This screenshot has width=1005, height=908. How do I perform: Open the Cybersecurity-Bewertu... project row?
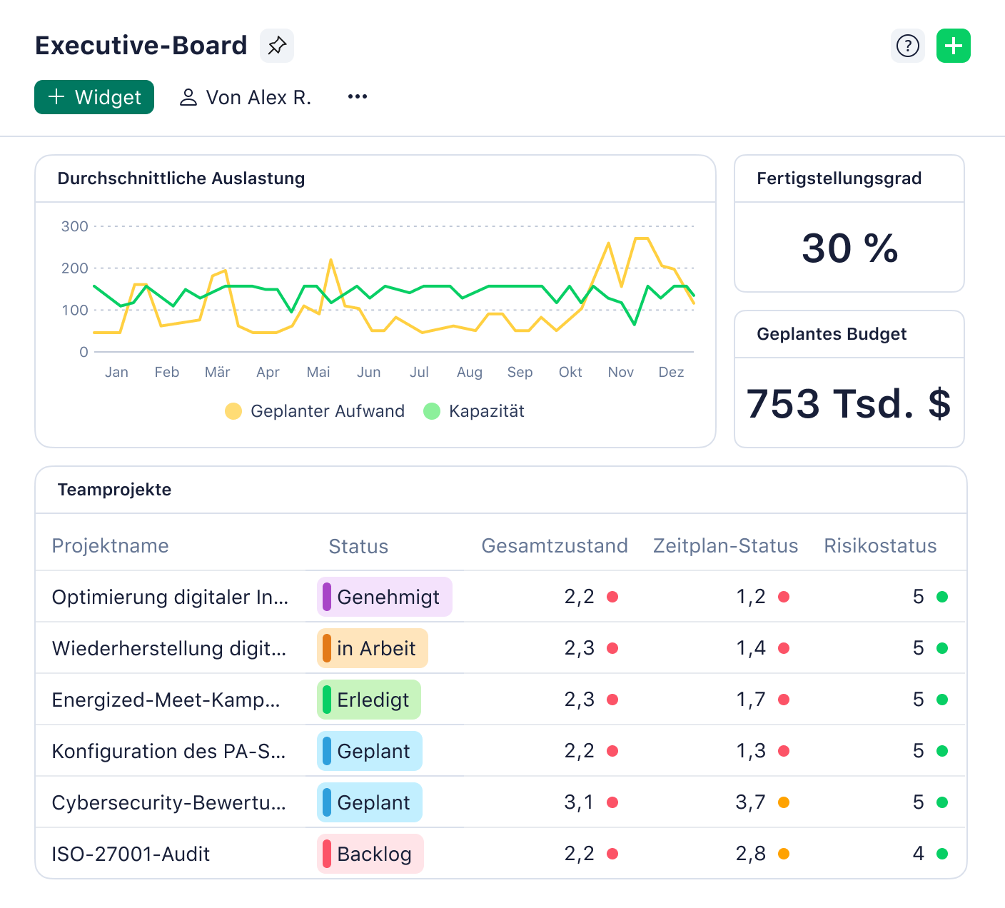pos(168,802)
